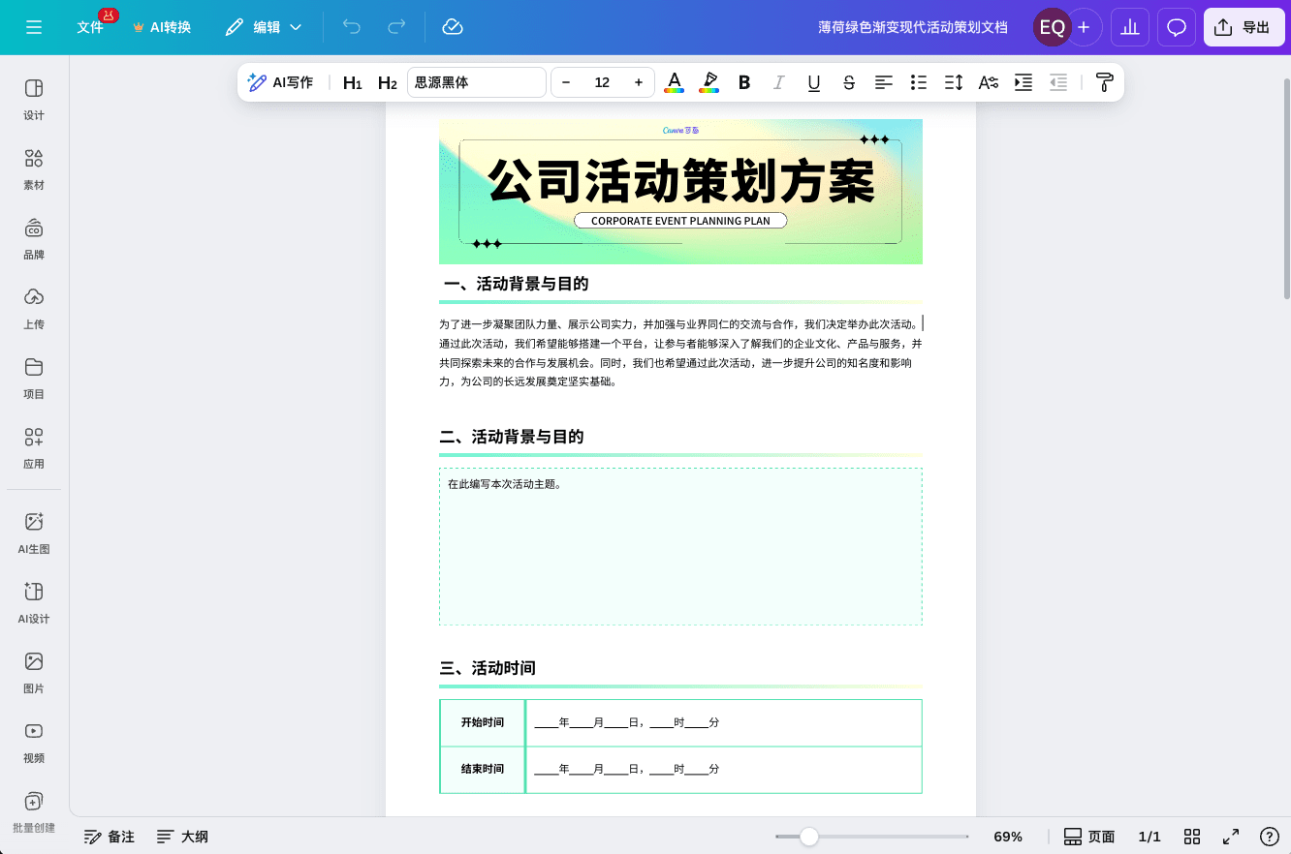Click the format painter icon on toolbar

pyautogui.click(x=1104, y=82)
